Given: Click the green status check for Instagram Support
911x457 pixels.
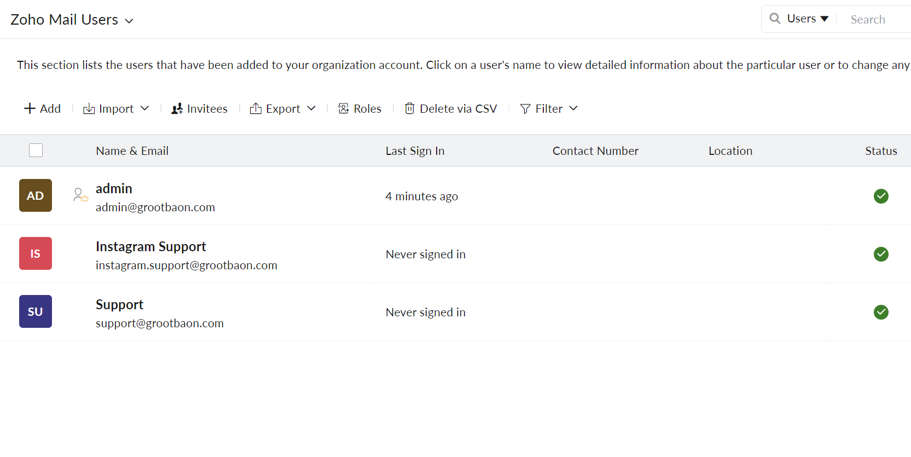Looking at the screenshot, I should (x=881, y=254).
